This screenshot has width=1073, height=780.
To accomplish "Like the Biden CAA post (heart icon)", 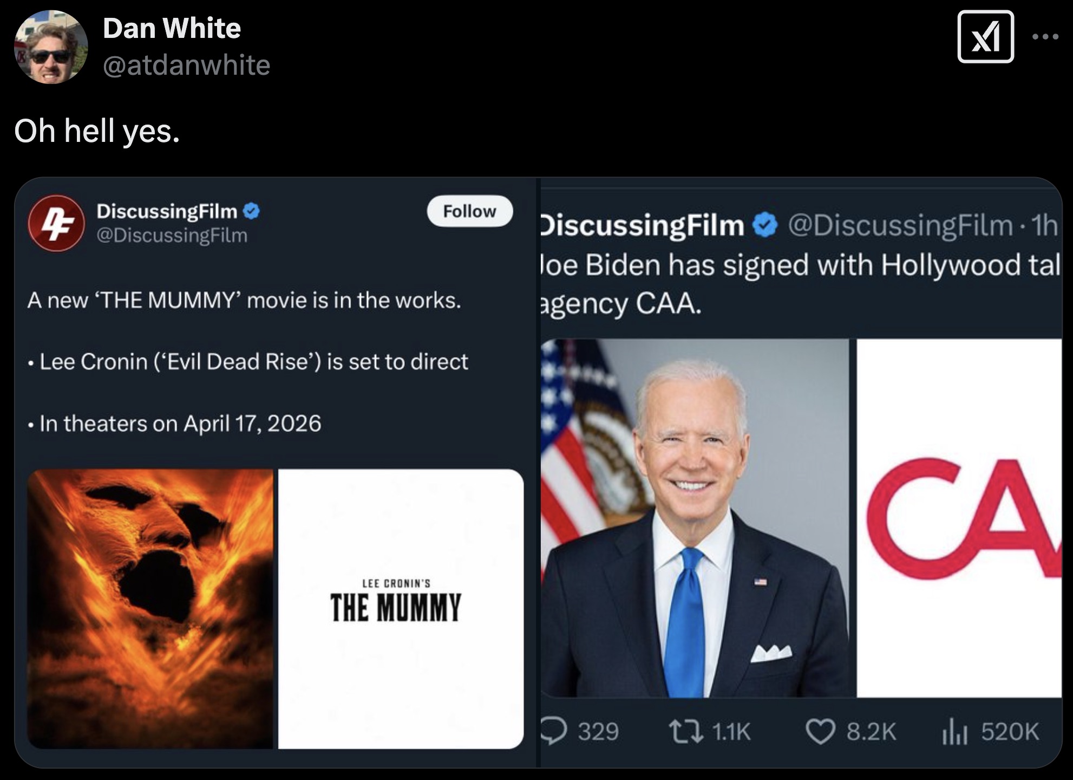I will pyautogui.click(x=820, y=731).
